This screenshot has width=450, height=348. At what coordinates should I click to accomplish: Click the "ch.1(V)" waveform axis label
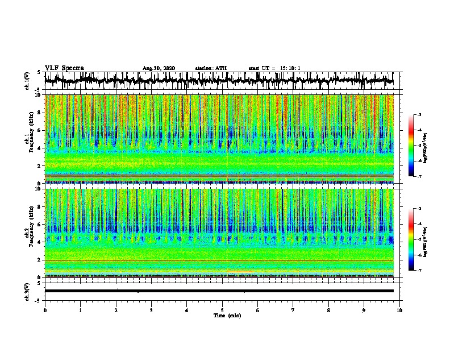point(27,81)
